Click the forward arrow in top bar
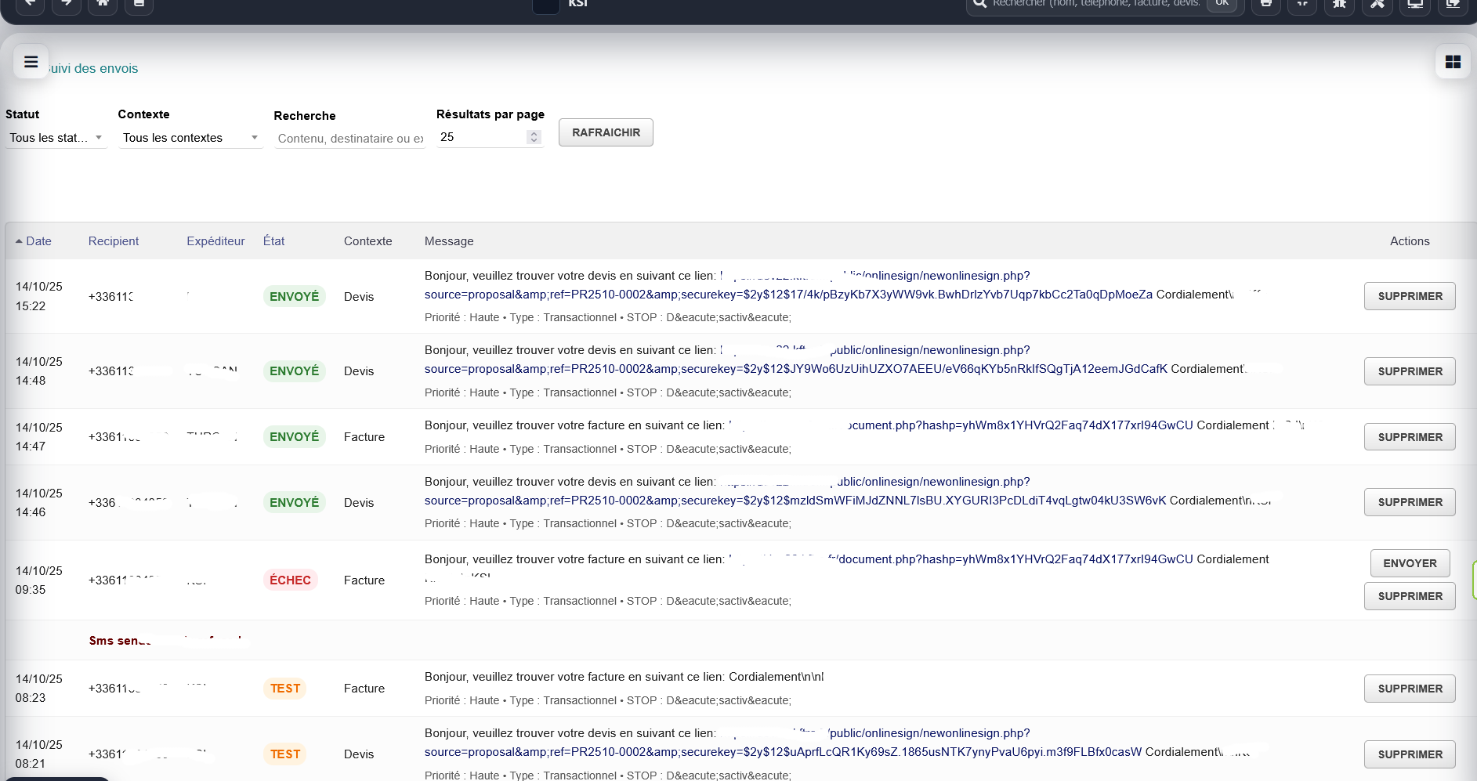Viewport: 1477px width, 781px height. [x=67, y=4]
